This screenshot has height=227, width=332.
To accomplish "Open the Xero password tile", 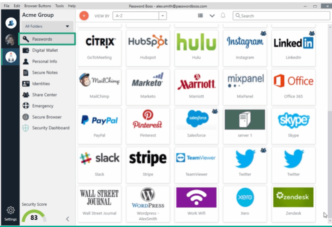I will [x=245, y=204].
